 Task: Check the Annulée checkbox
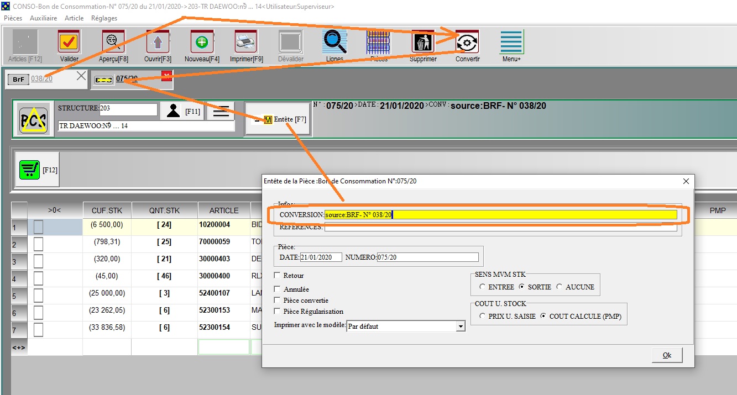click(278, 289)
